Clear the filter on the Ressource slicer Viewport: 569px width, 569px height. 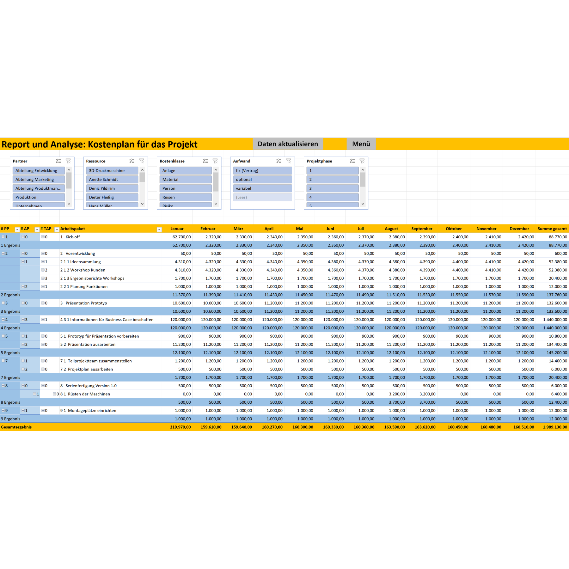point(142,161)
